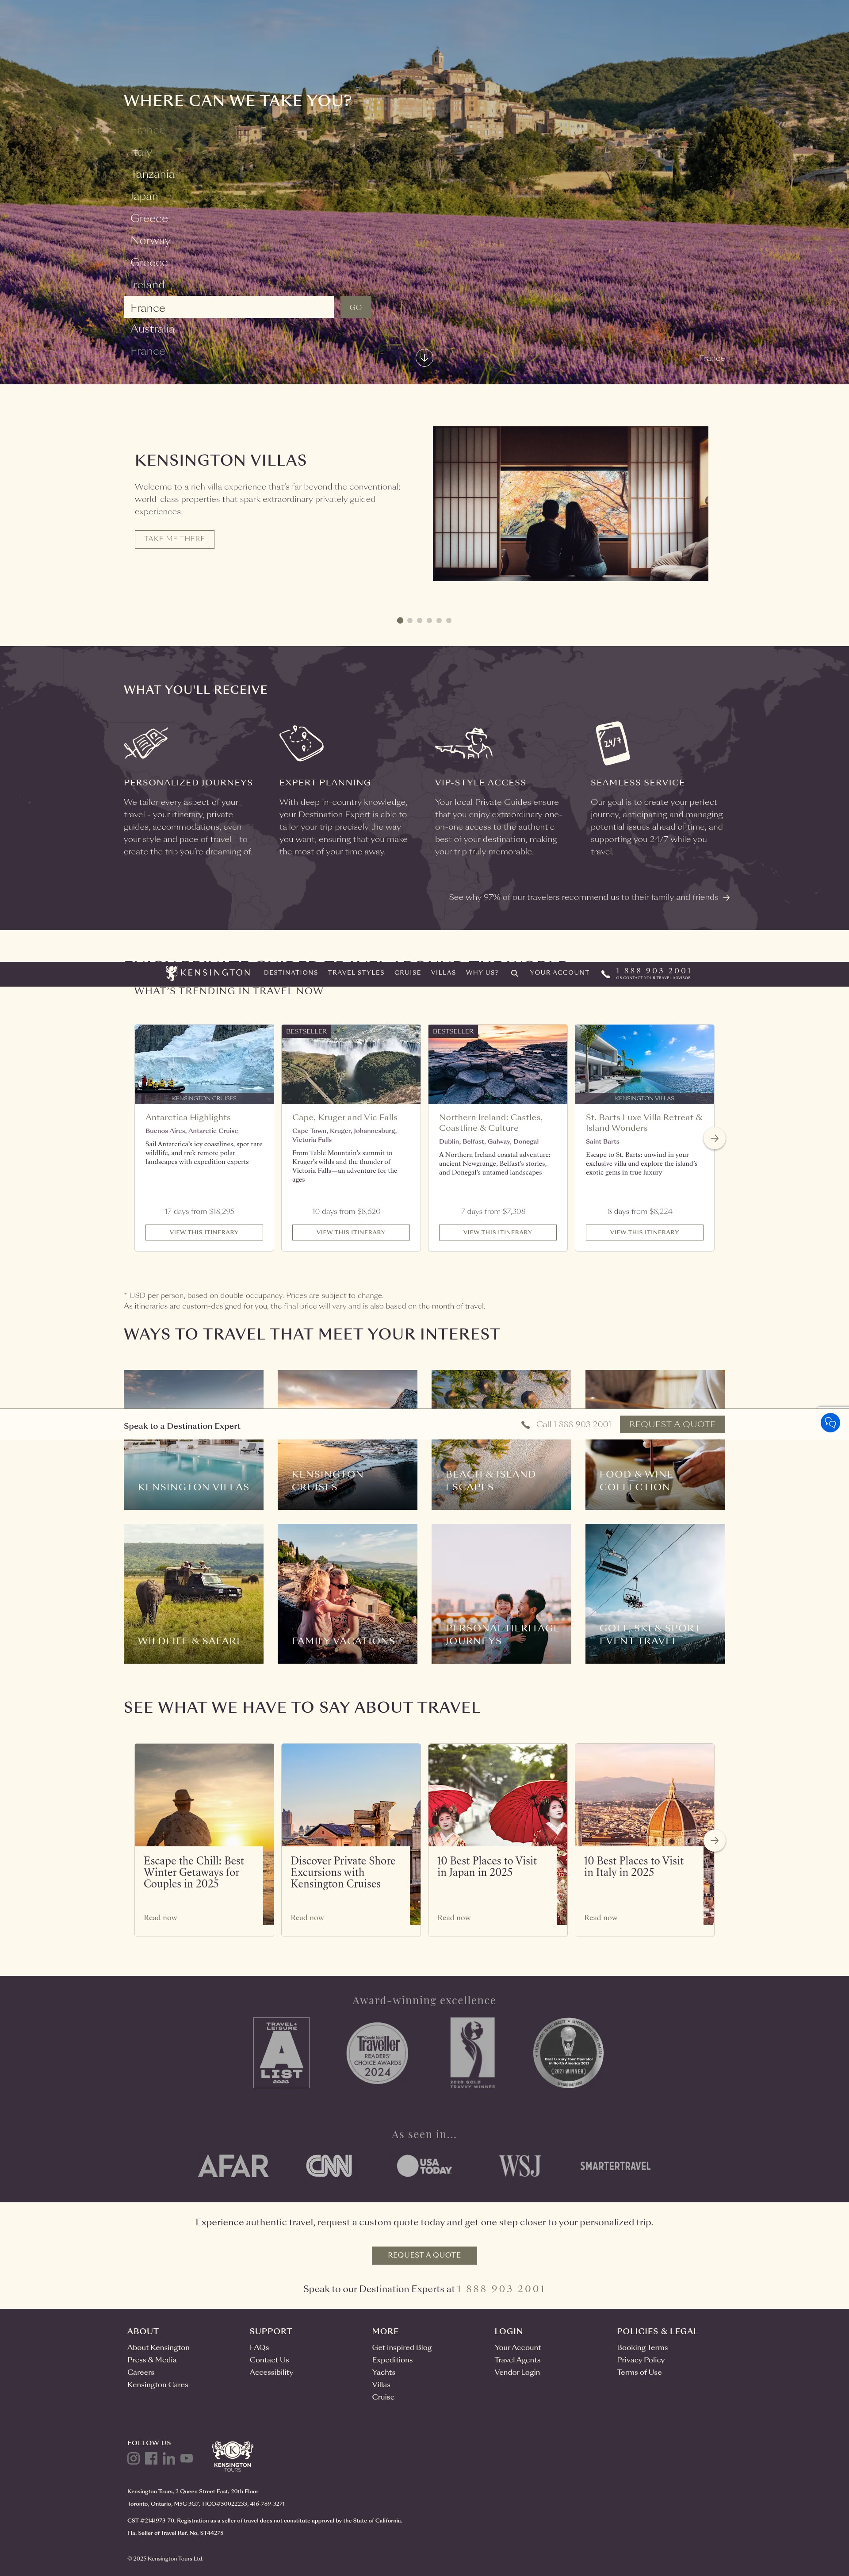Open the Villas menu item in navbar
849x2576 pixels.
coord(443,972)
